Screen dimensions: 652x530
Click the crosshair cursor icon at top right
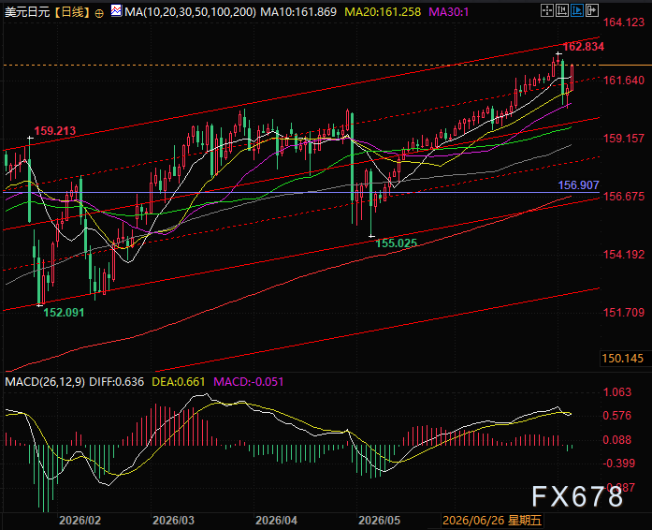(x=547, y=10)
